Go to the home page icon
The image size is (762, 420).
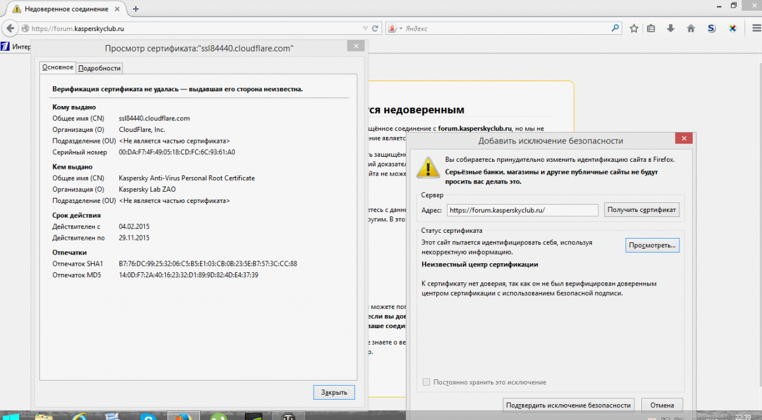[x=691, y=29]
